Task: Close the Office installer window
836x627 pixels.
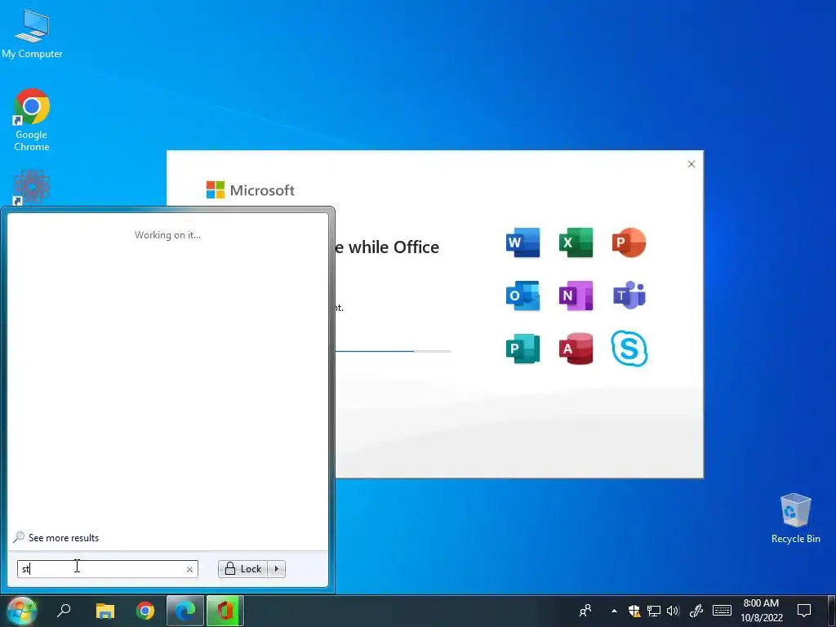Action: [691, 164]
